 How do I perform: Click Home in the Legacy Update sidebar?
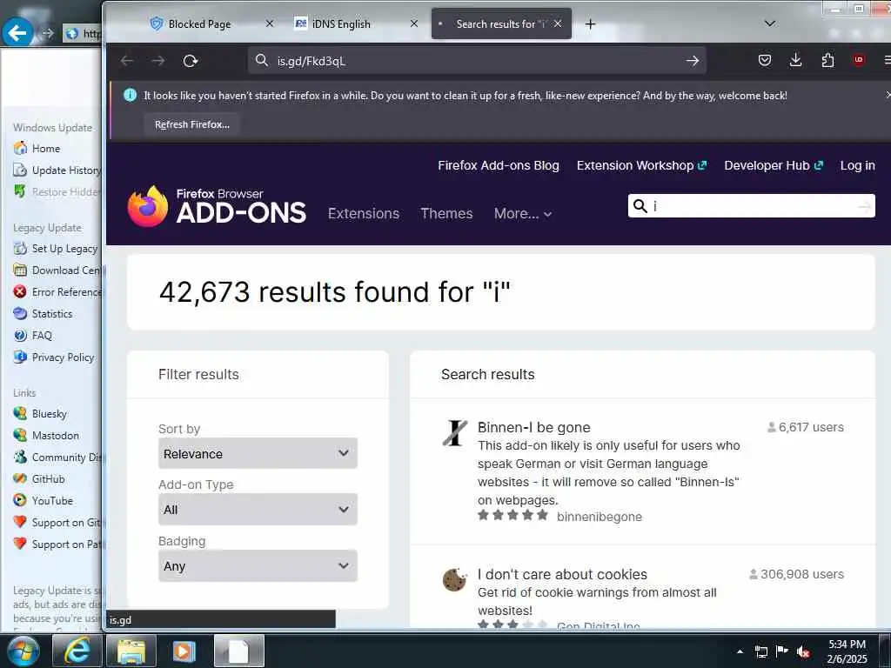pyautogui.click(x=45, y=148)
